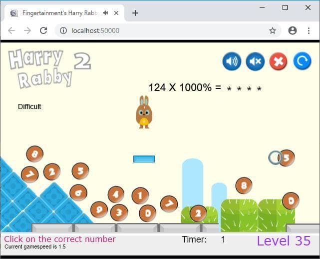
Task: Click the Difficult mode label
Action: [29, 106]
